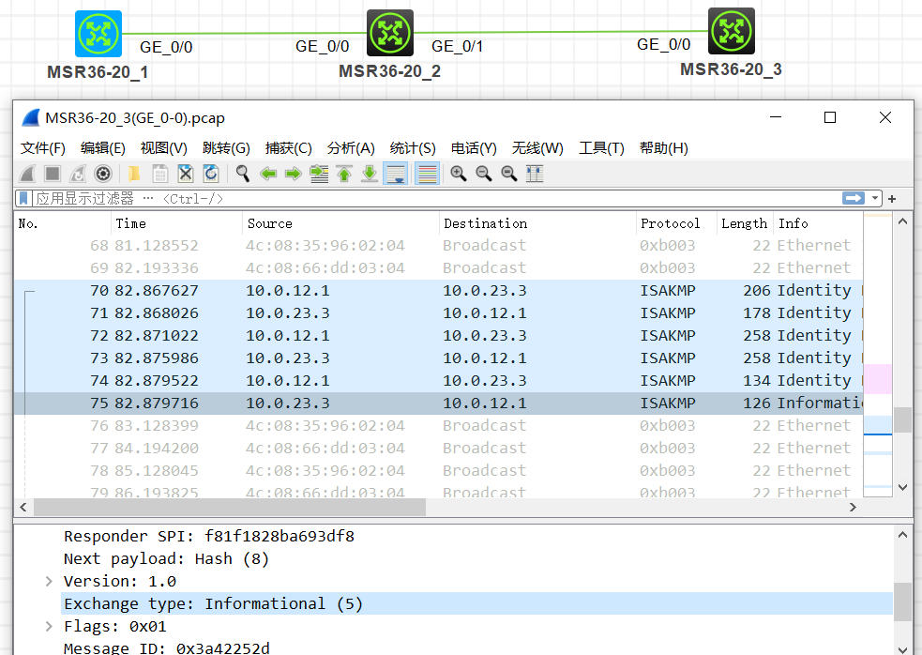Click the capture options gear icon

[103, 174]
